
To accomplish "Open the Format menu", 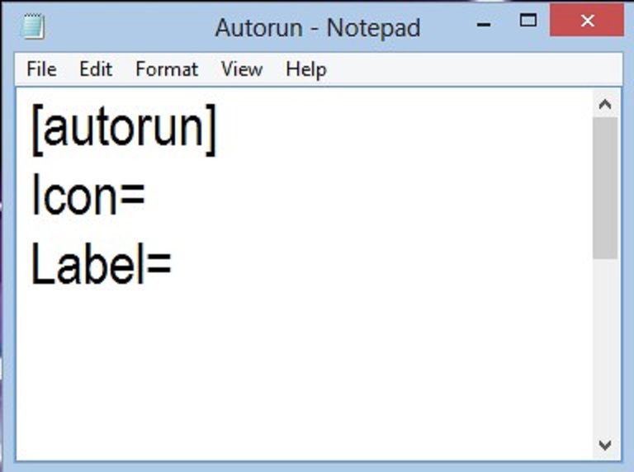I will tap(167, 69).
